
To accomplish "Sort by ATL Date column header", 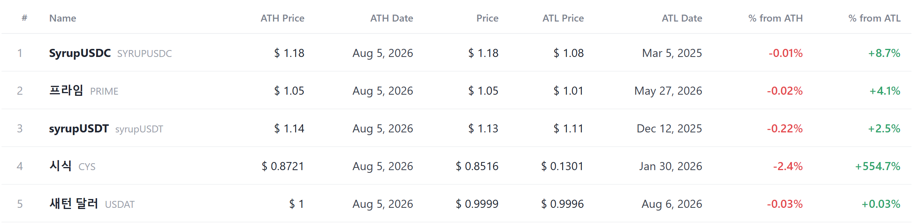I will coord(682,18).
